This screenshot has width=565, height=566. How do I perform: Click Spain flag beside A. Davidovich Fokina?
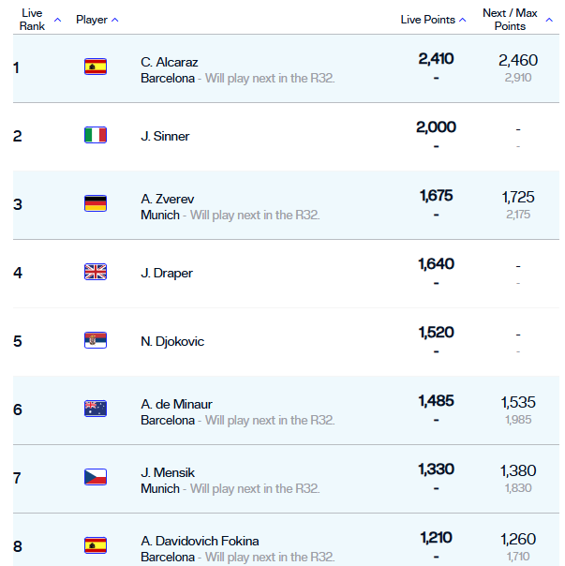(x=95, y=544)
